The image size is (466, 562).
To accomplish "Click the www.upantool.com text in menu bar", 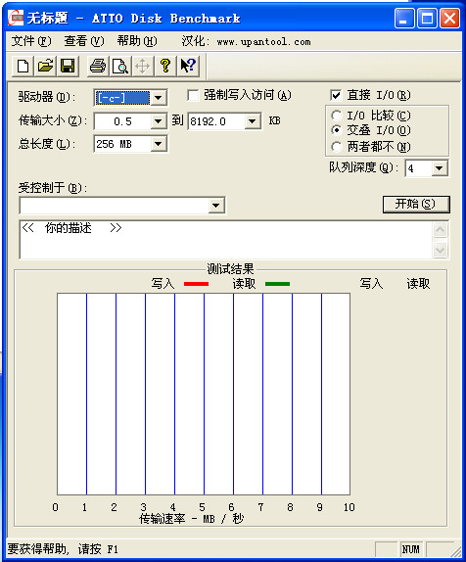I will 263,42.
